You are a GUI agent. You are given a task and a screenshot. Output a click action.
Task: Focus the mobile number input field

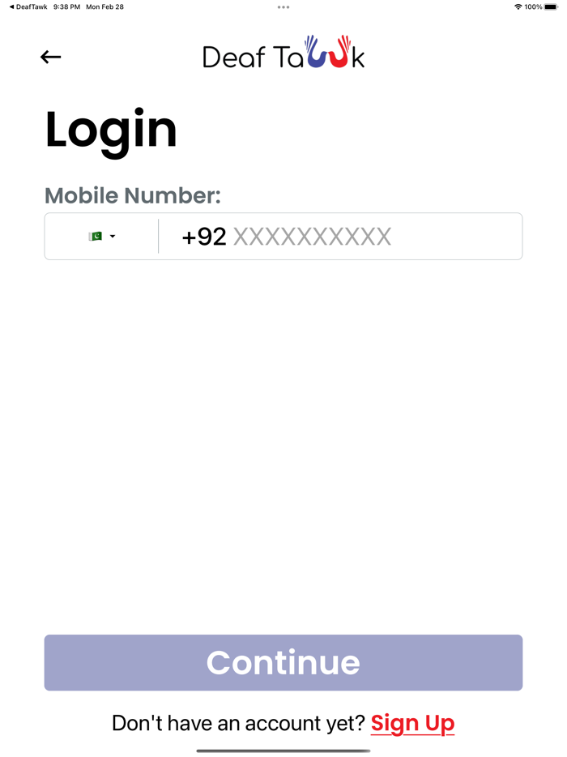pos(341,236)
